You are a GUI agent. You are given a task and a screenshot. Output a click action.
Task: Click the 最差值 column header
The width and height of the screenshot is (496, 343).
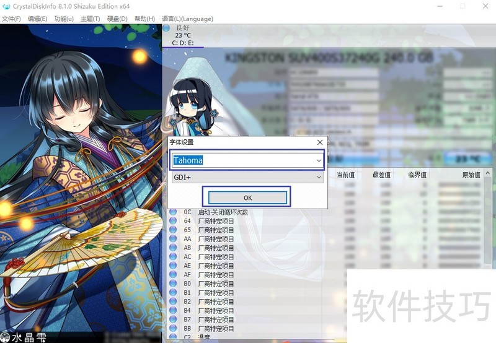(x=381, y=175)
